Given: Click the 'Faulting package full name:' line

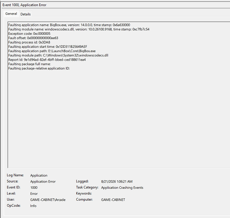Looking at the screenshot, I should tap(29, 64).
